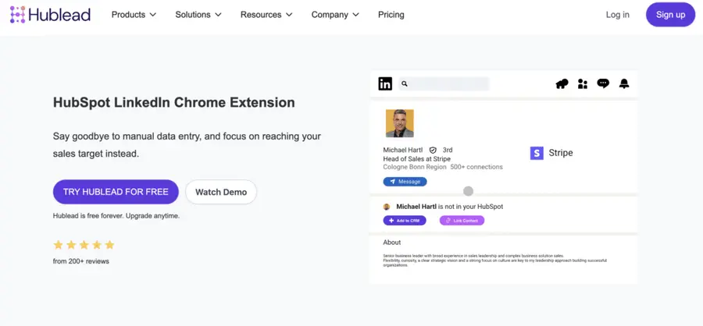This screenshot has height=326, width=703.
Task: Click 'from 200+ reviews' text
Action: click(80, 261)
